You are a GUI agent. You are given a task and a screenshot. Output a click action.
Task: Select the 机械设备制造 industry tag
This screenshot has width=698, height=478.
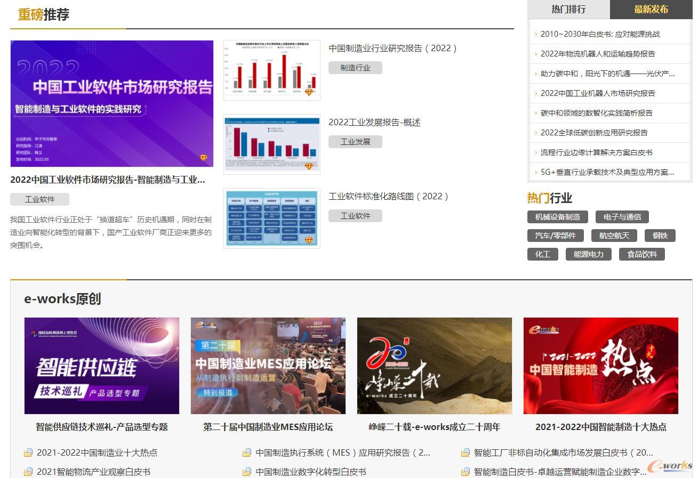click(x=558, y=217)
